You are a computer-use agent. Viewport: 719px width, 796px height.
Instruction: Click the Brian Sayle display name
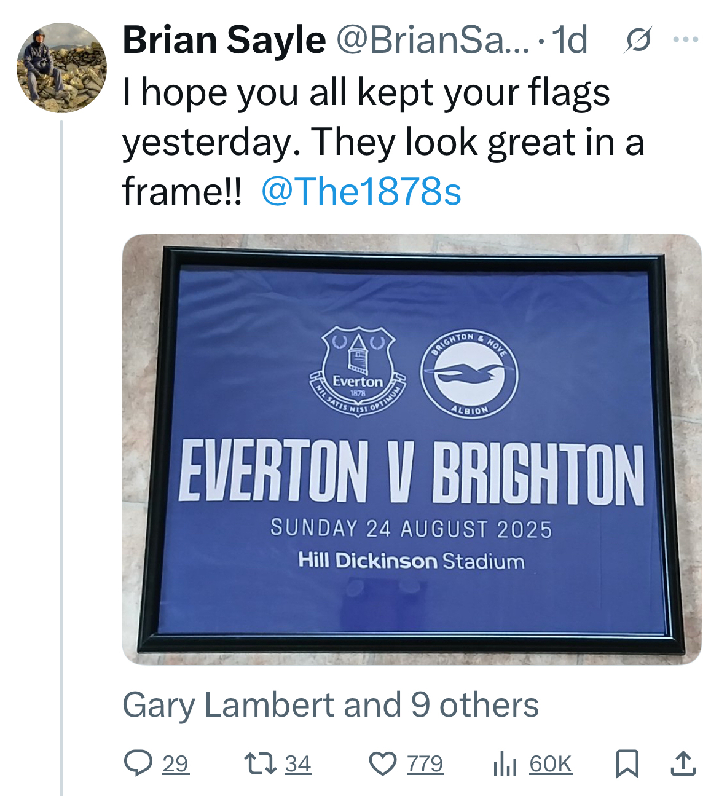pyautogui.click(x=224, y=41)
